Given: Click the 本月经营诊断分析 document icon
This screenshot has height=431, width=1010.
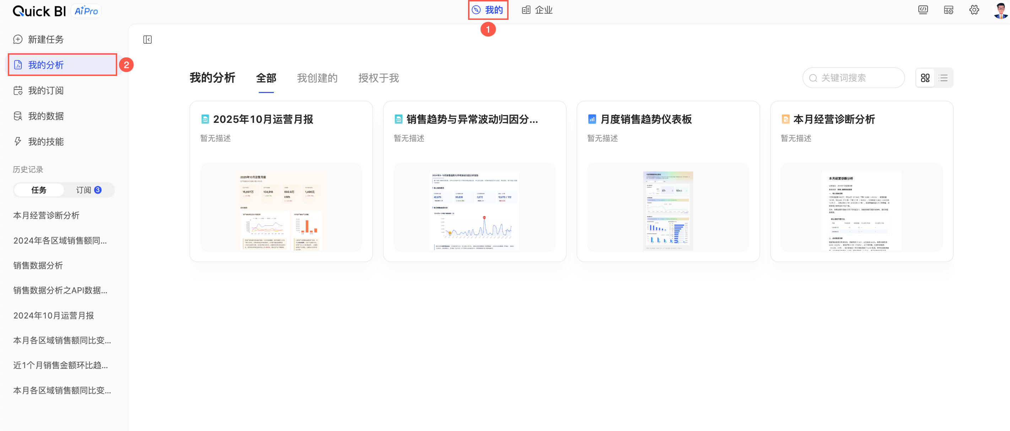Looking at the screenshot, I should [785, 119].
